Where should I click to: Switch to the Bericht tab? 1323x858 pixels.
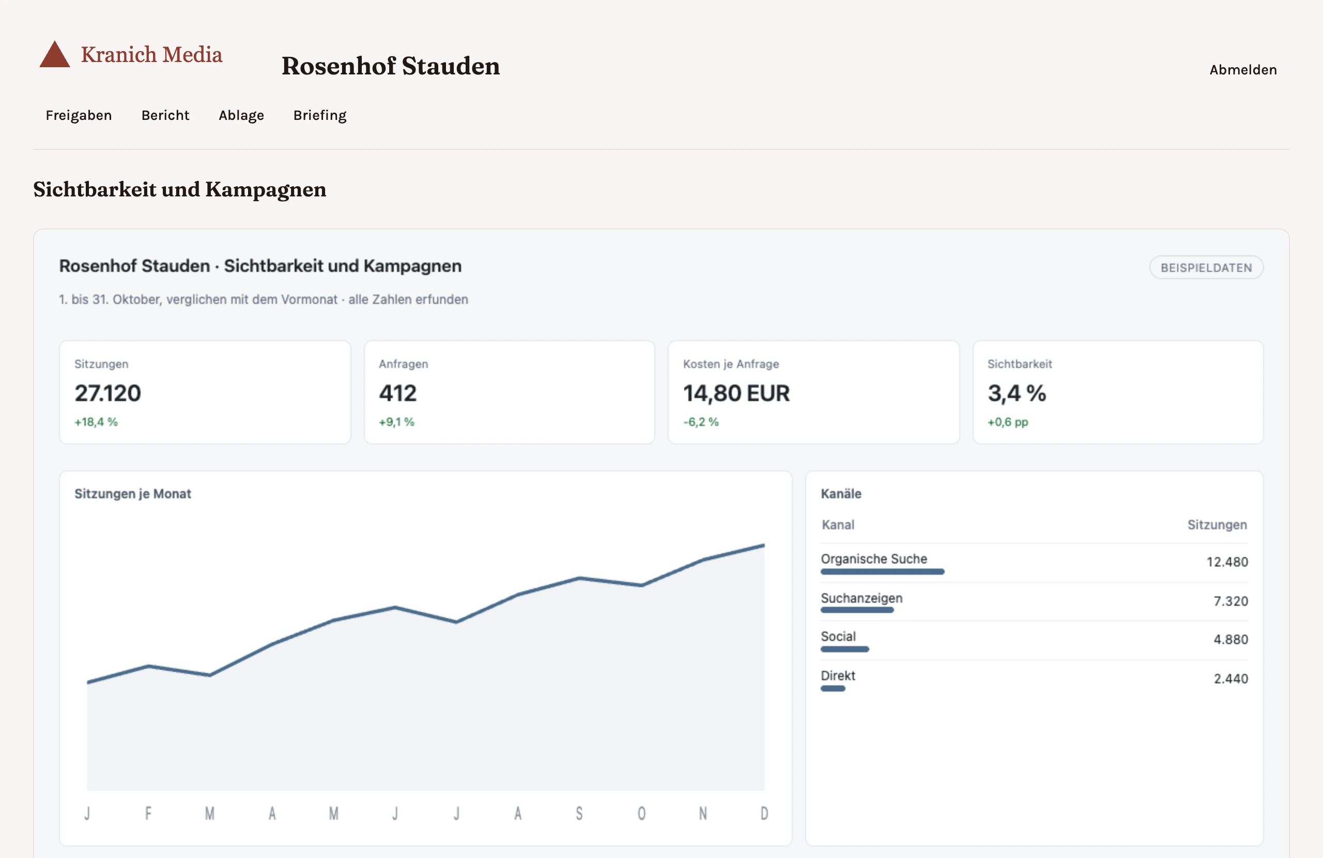tap(165, 115)
